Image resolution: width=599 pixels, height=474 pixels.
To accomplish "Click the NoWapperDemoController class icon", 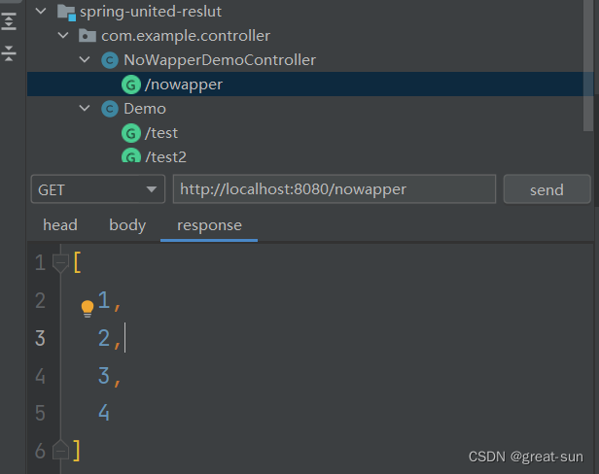I will (110, 60).
